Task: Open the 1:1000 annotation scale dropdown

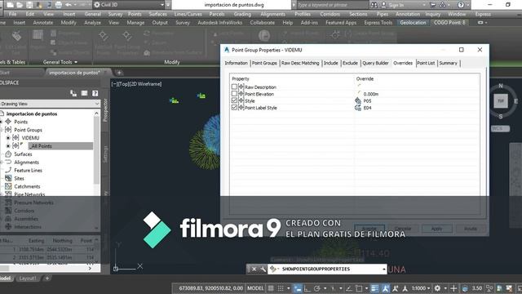Action: pyautogui.click(x=421, y=288)
